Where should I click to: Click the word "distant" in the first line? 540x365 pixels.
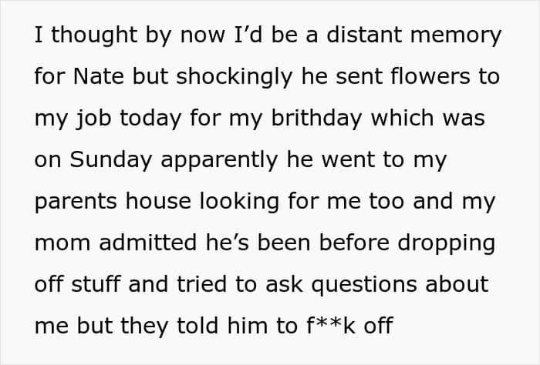coord(364,35)
